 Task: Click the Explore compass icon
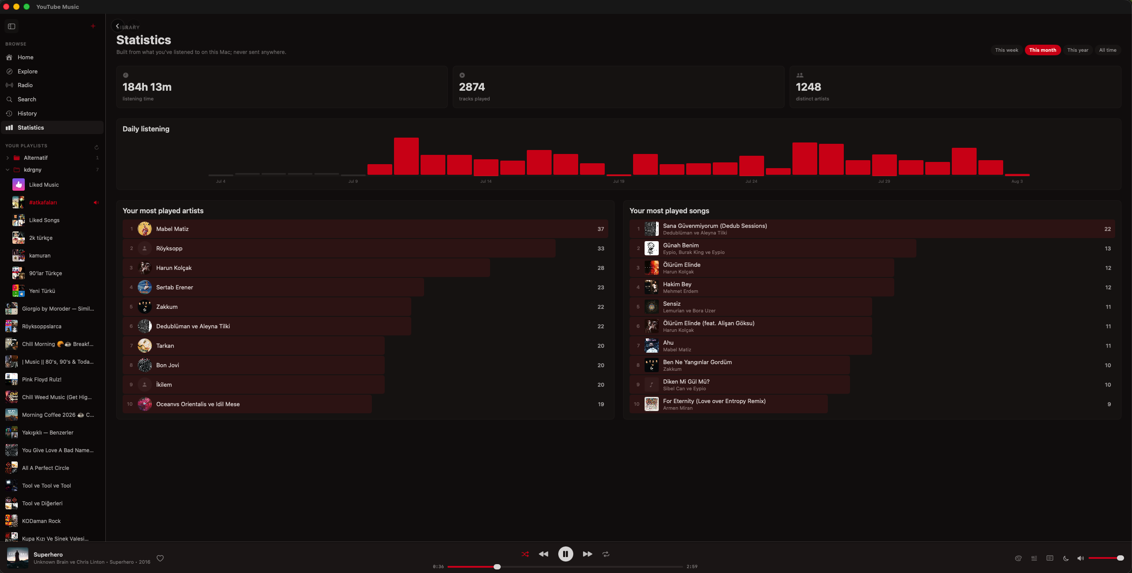(x=9, y=71)
